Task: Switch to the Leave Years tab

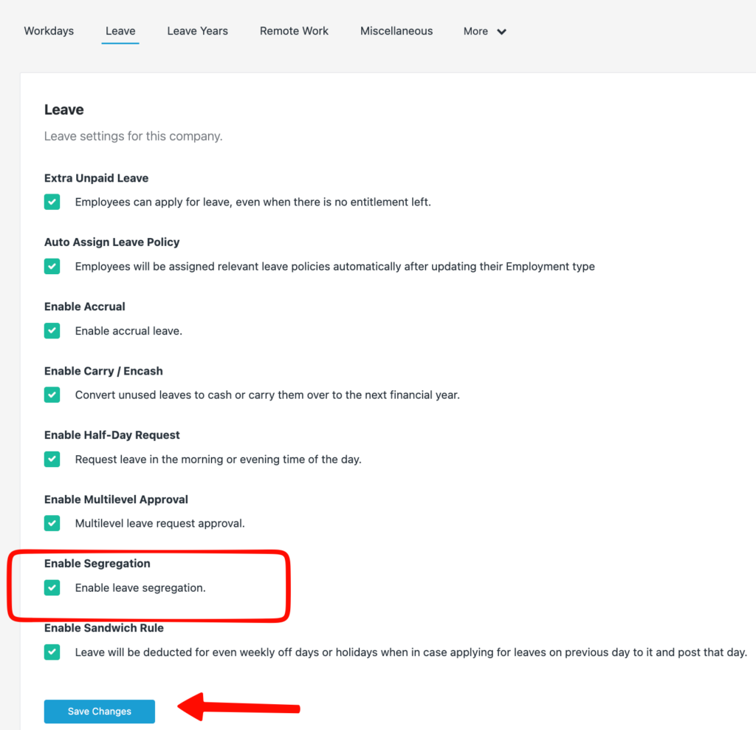Action: (197, 31)
